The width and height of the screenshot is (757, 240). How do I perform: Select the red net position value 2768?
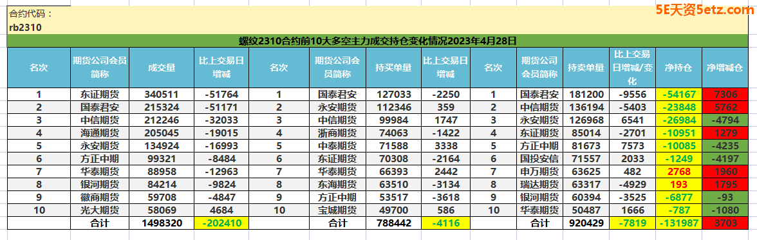click(678, 171)
